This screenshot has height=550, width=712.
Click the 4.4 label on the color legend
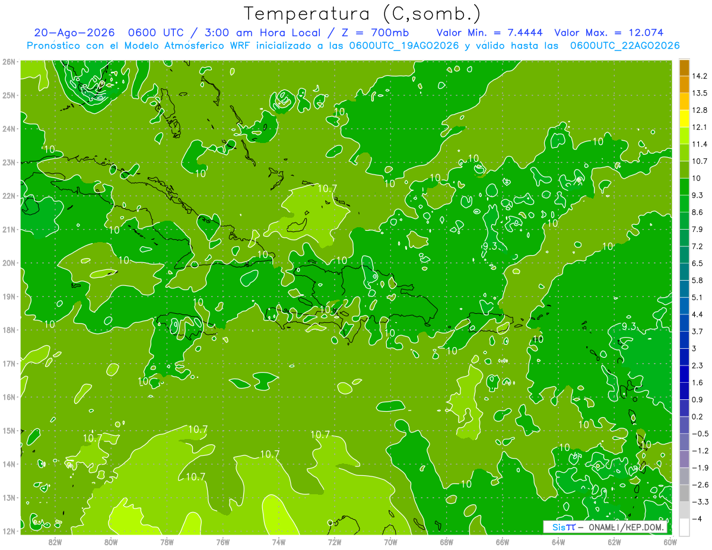coord(698,314)
